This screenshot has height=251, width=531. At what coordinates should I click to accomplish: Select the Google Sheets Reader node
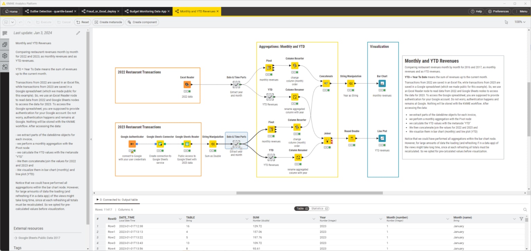(x=187, y=144)
